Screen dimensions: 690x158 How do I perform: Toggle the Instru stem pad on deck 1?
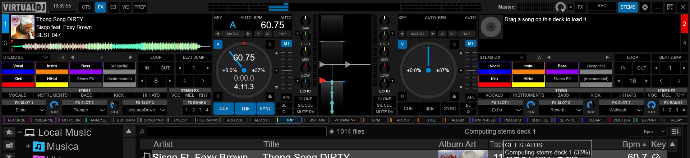click(x=52, y=68)
